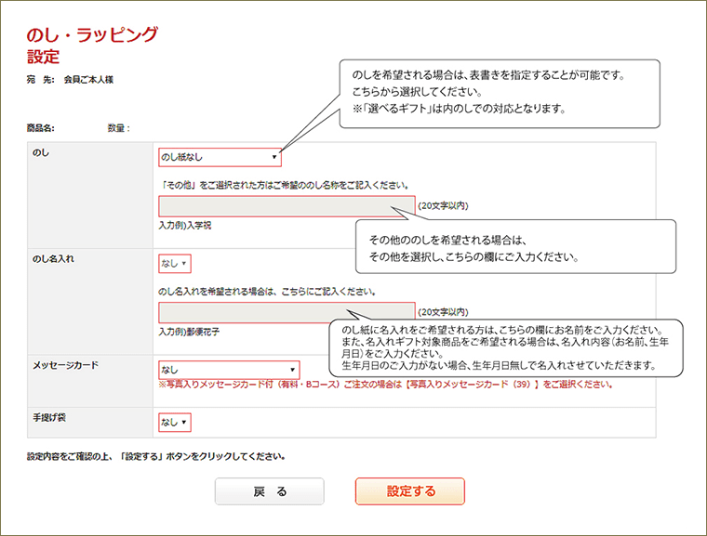Click the 入力例)郵便花子 example text
The image size is (707, 536).
pos(190,332)
